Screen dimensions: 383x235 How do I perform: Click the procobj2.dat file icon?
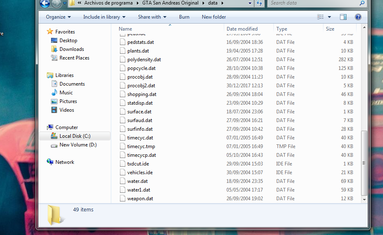(122, 86)
